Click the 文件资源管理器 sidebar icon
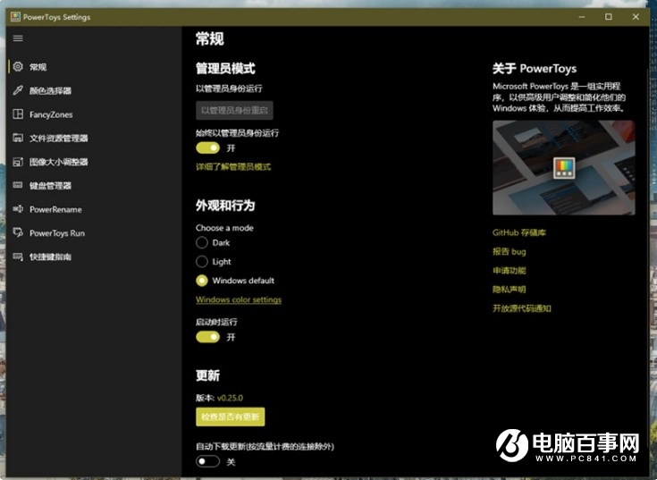 click(18, 139)
